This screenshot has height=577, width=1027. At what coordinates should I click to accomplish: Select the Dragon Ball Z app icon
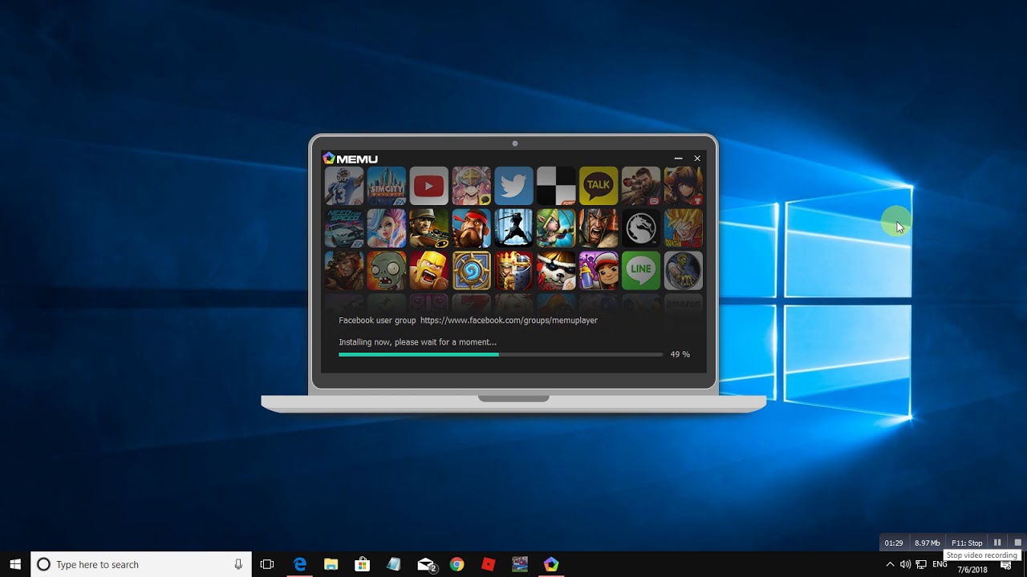click(684, 228)
